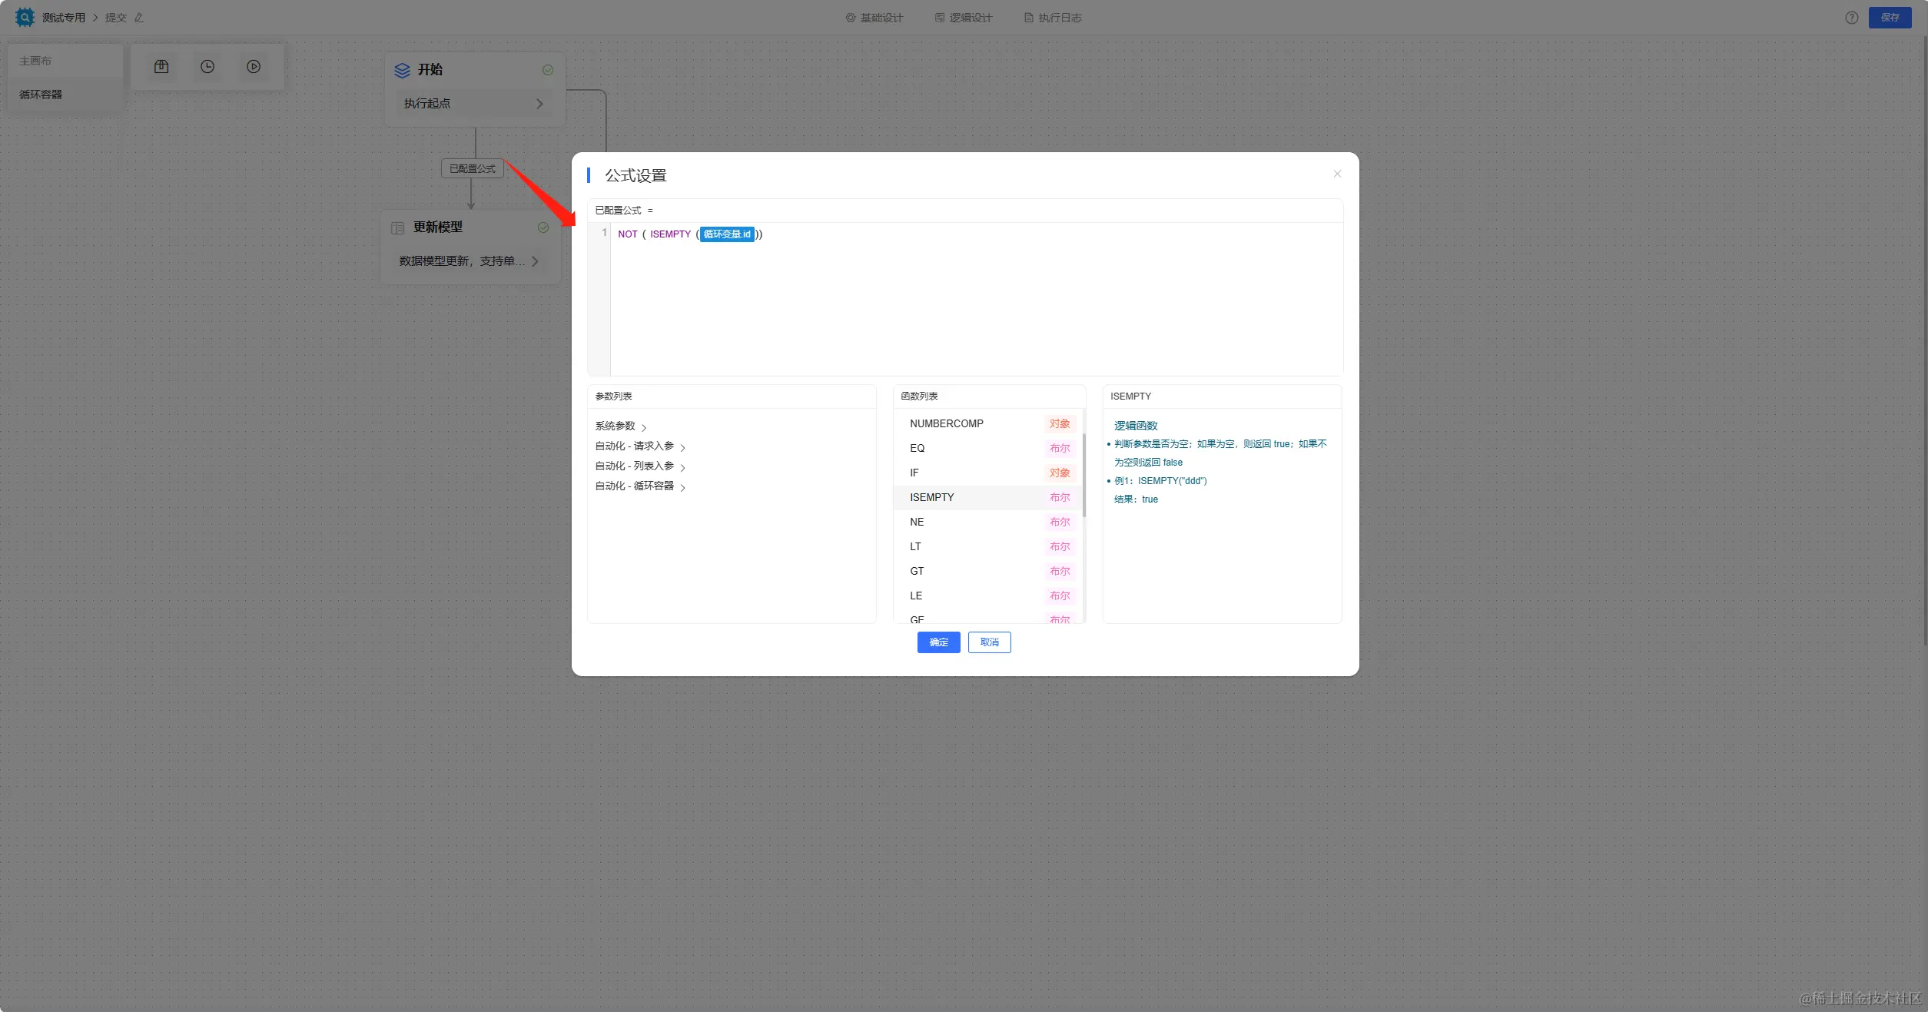Click the edit pencil icon beside 提交
This screenshot has height=1012, width=1928.
(x=139, y=18)
